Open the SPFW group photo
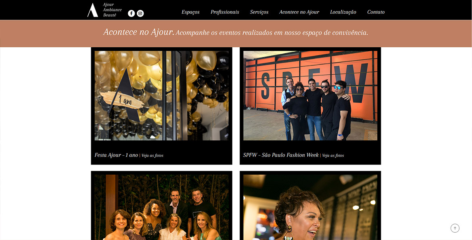Viewport: 472px width, 240px height. (x=310, y=96)
